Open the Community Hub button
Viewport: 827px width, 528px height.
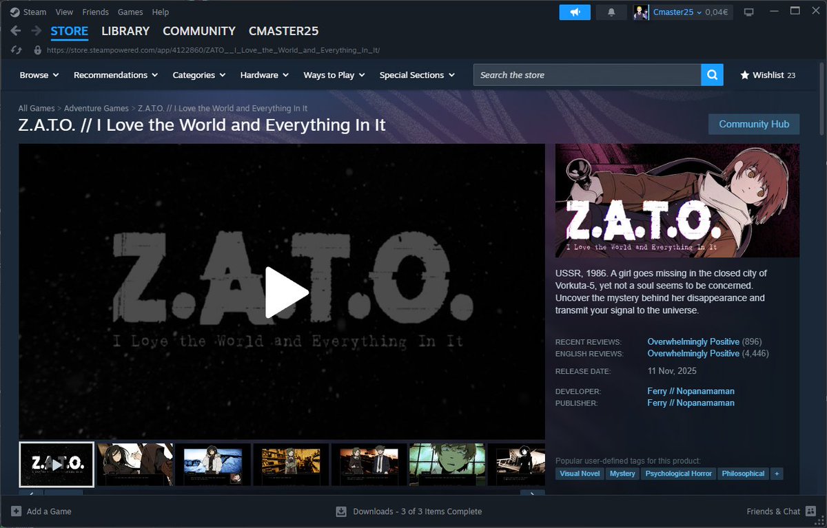[x=754, y=124]
